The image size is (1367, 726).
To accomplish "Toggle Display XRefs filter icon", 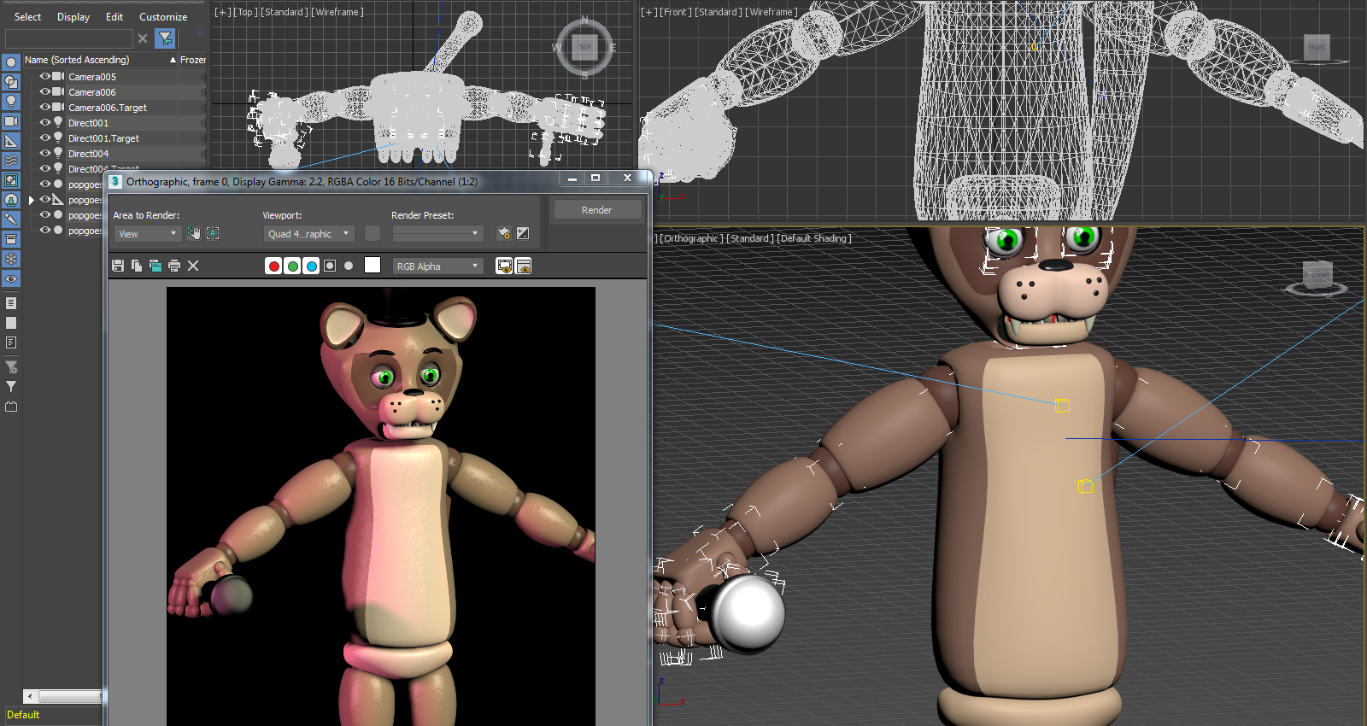I will click(x=11, y=200).
